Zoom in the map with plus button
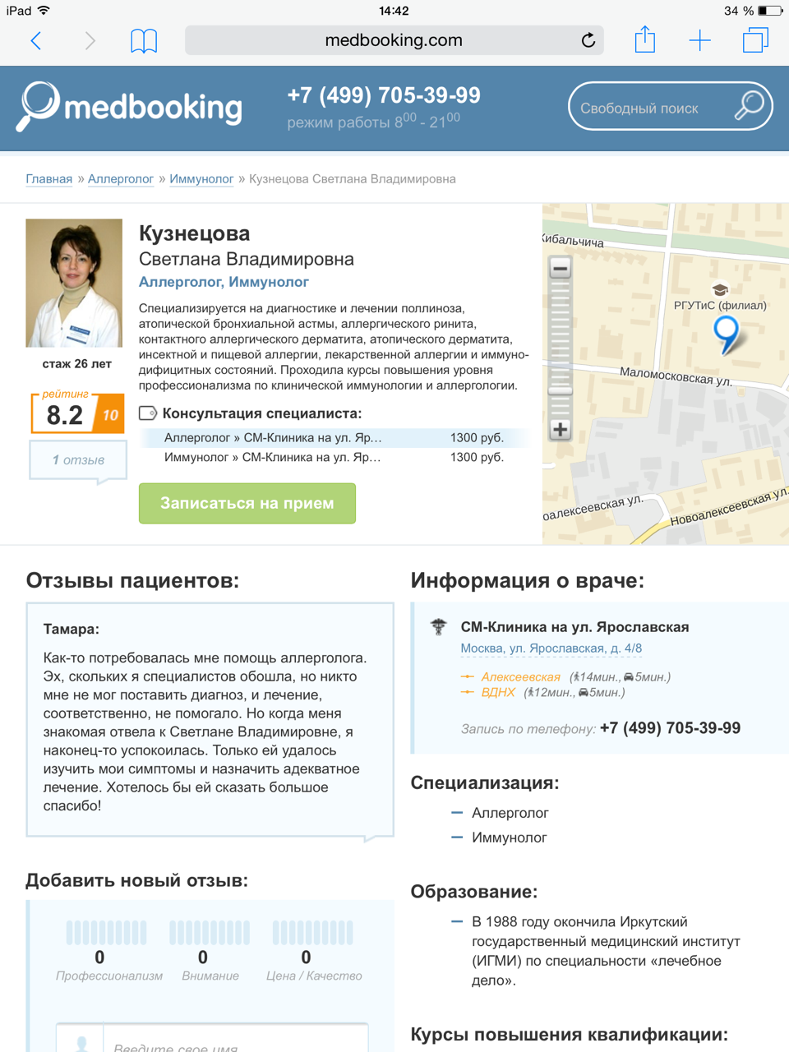Image resolution: width=789 pixels, height=1052 pixels. 561,429
